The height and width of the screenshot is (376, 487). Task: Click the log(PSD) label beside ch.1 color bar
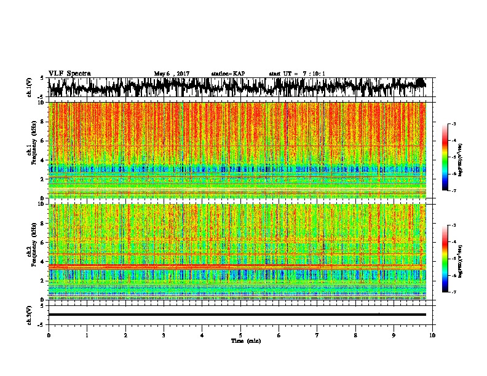point(460,160)
